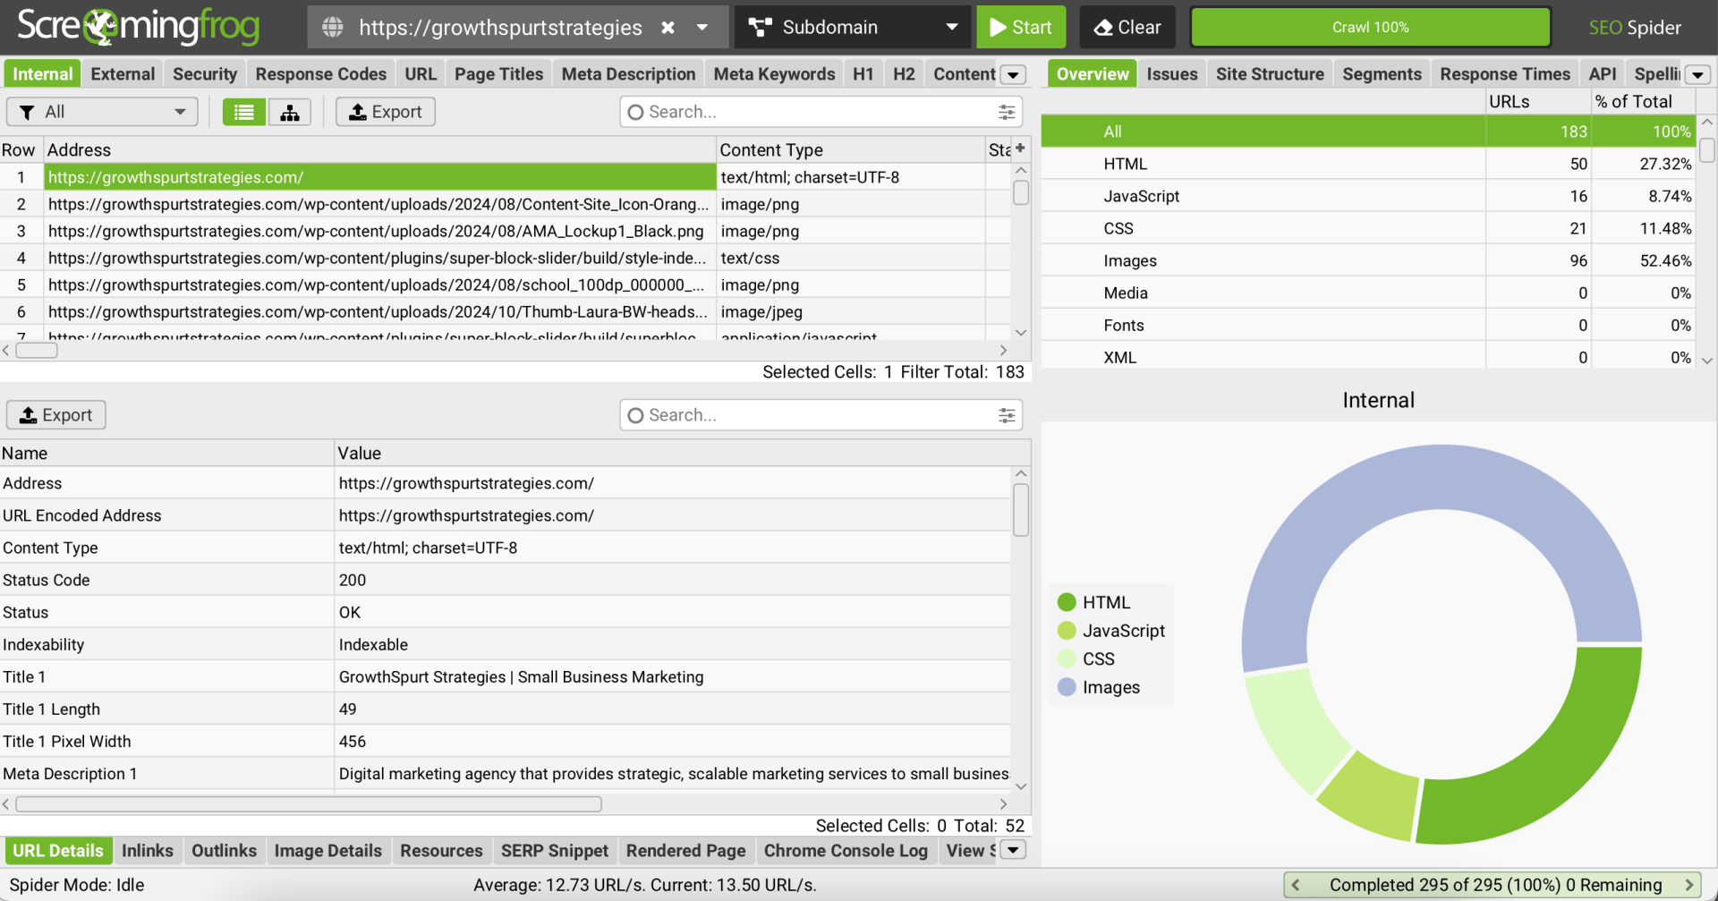
Task: Click the Screaming Frog logo
Action: (139, 27)
